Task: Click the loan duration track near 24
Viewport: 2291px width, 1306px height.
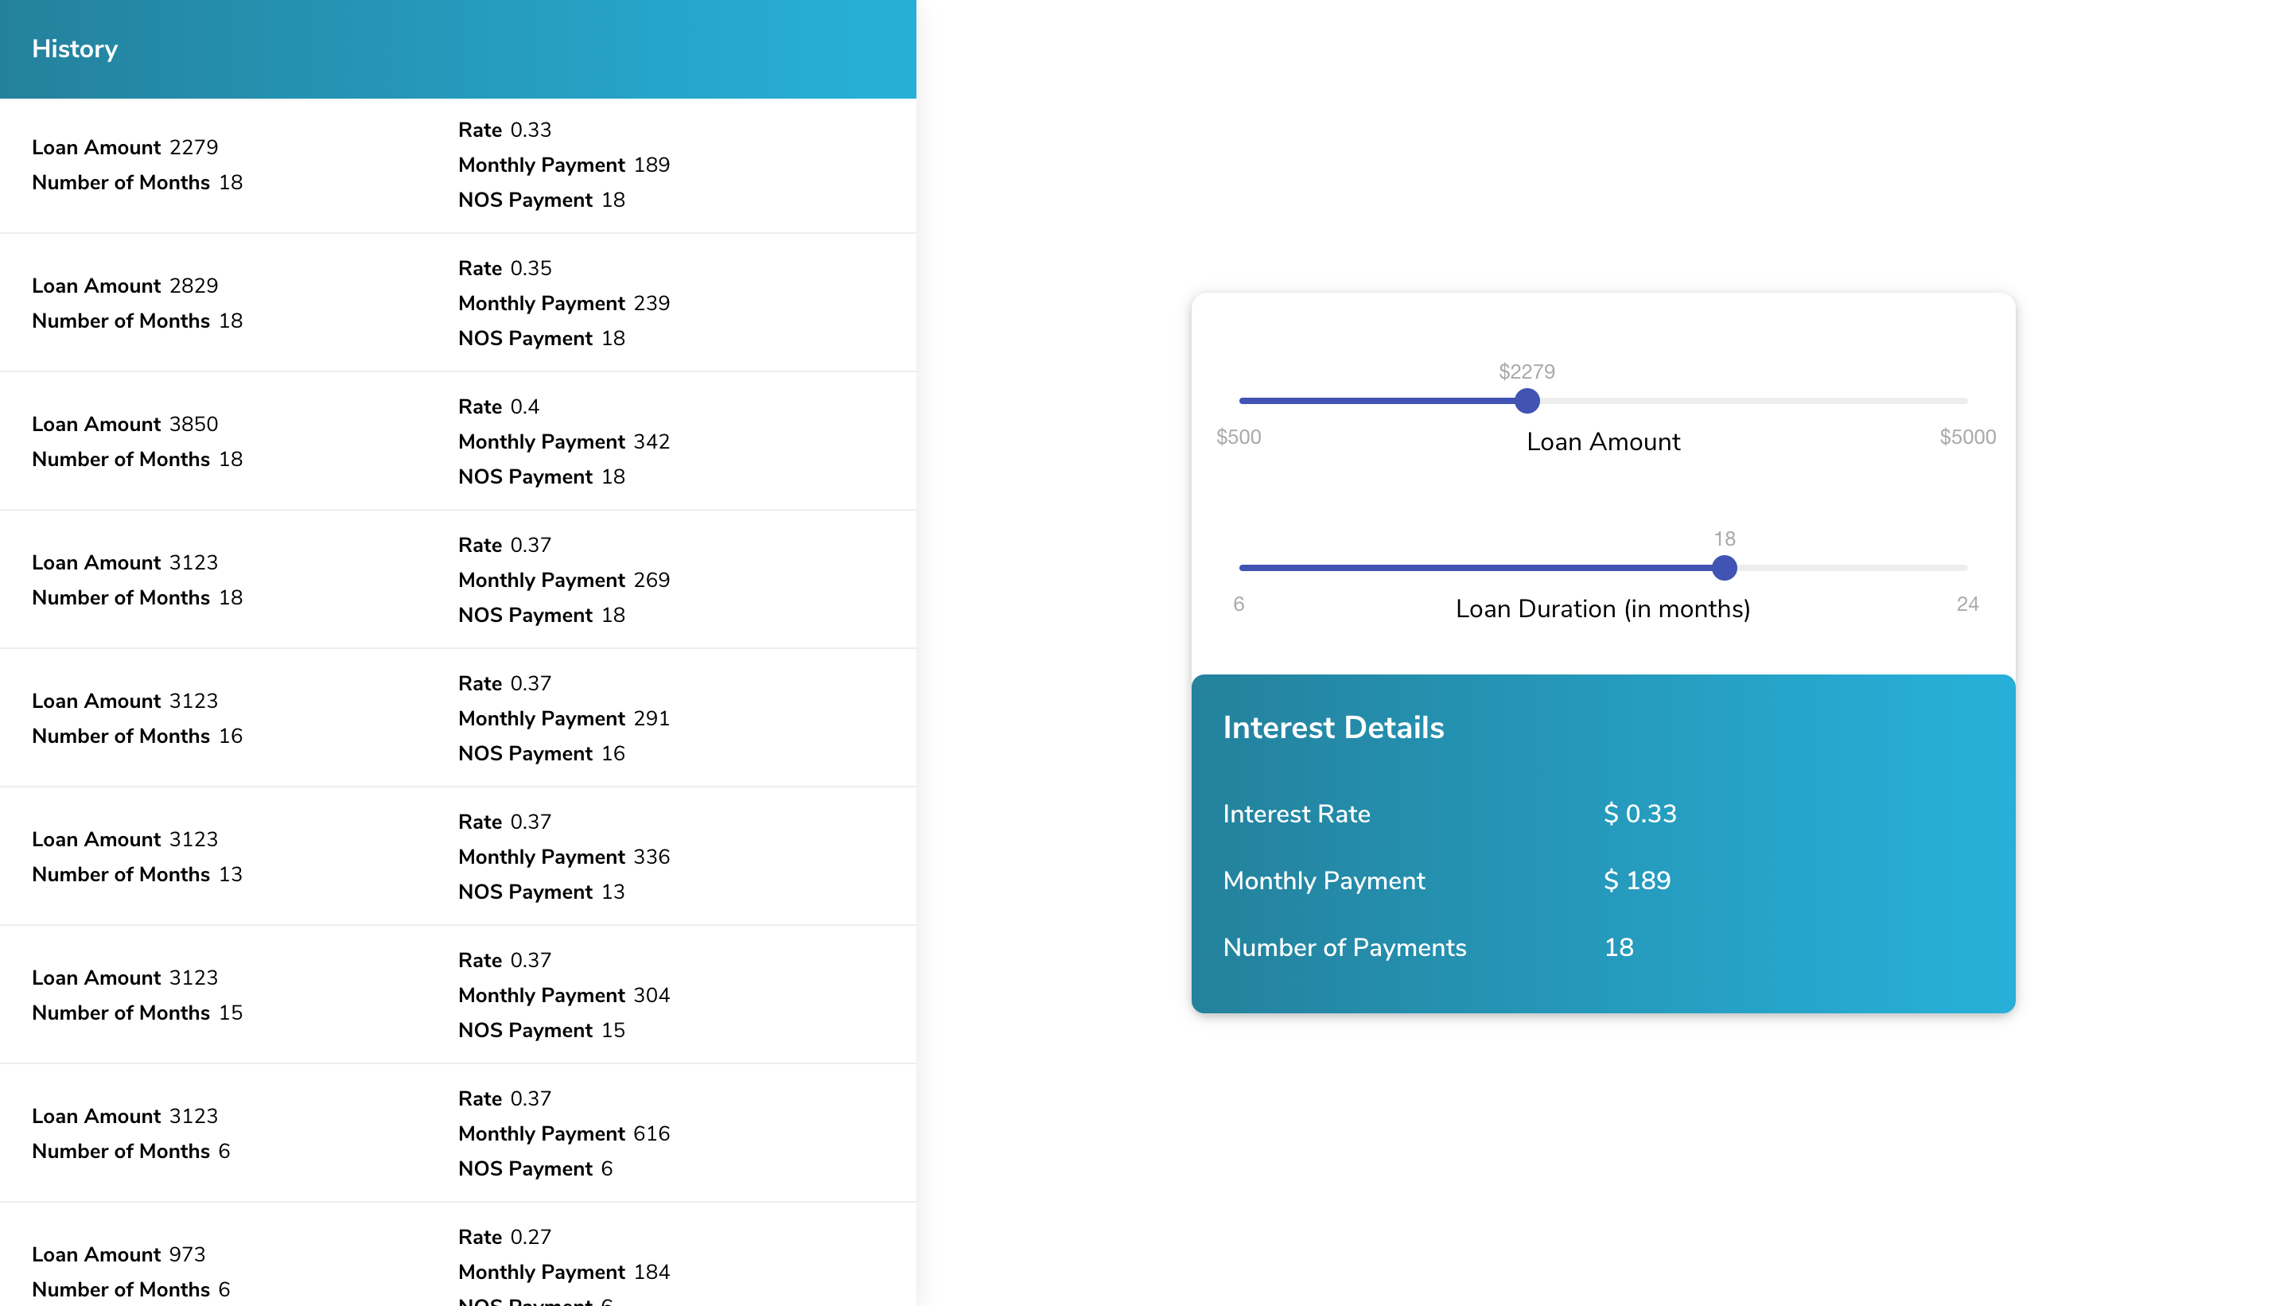Action: [x=1962, y=568]
